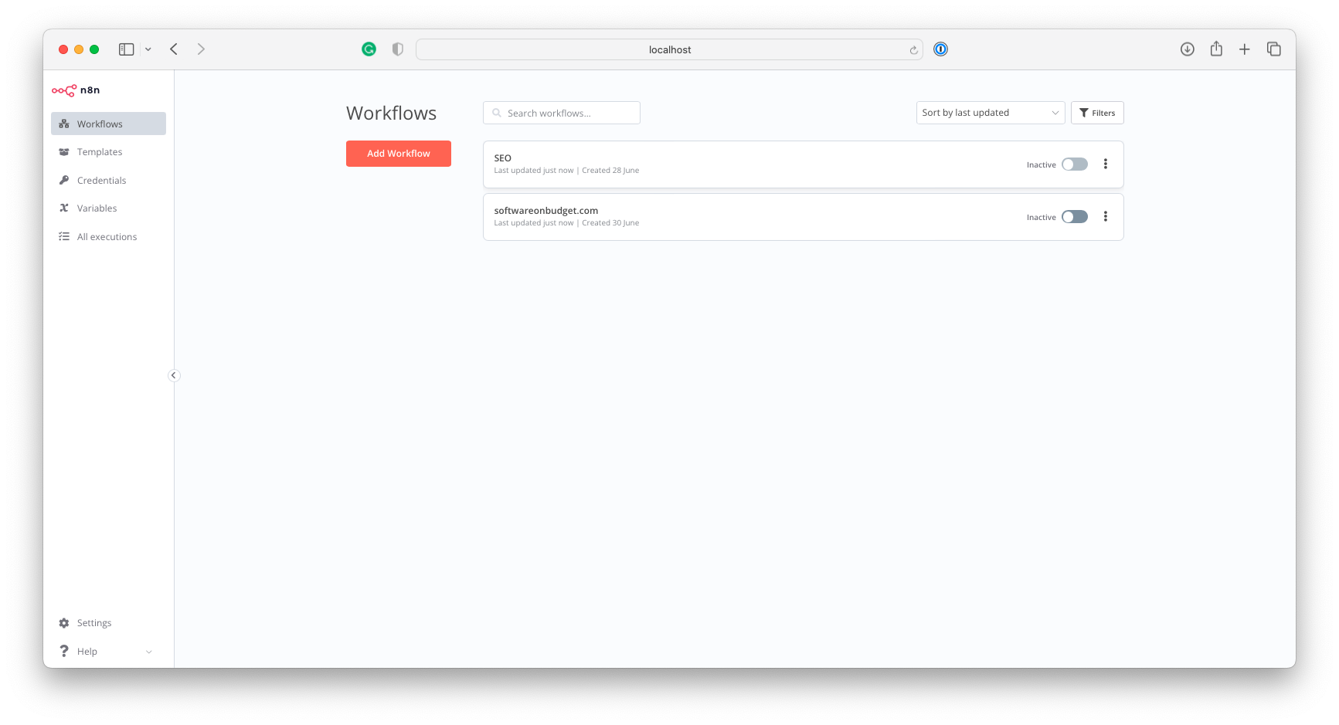The height and width of the screenshot is (725, 1339).
Task: Click the Credentials key icon
Action: 64,179
